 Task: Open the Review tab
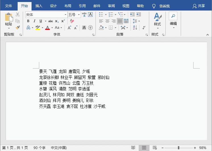point(111,6)
